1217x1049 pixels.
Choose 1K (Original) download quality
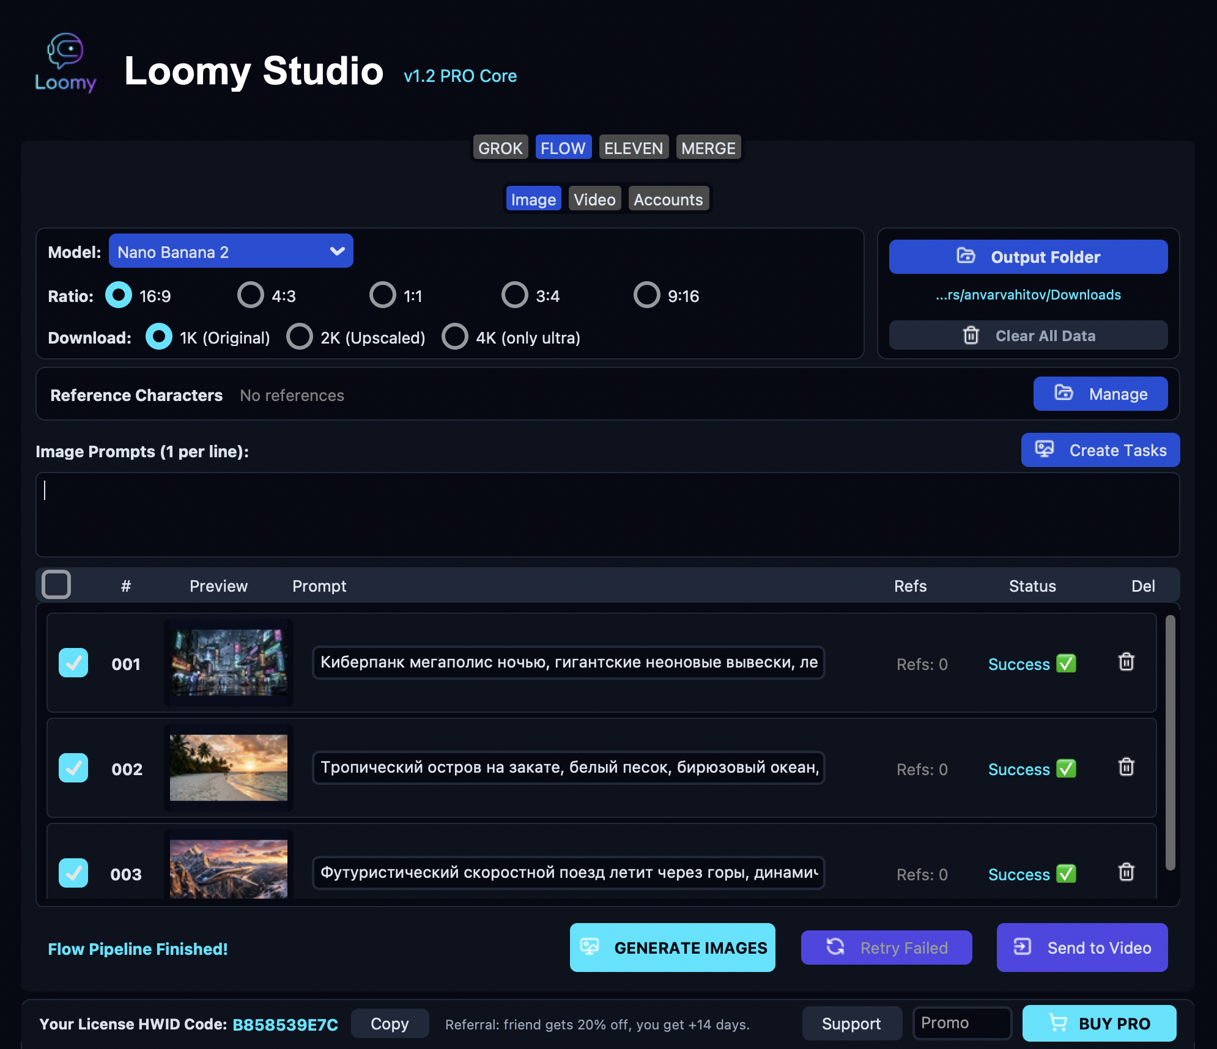[159, 337]
